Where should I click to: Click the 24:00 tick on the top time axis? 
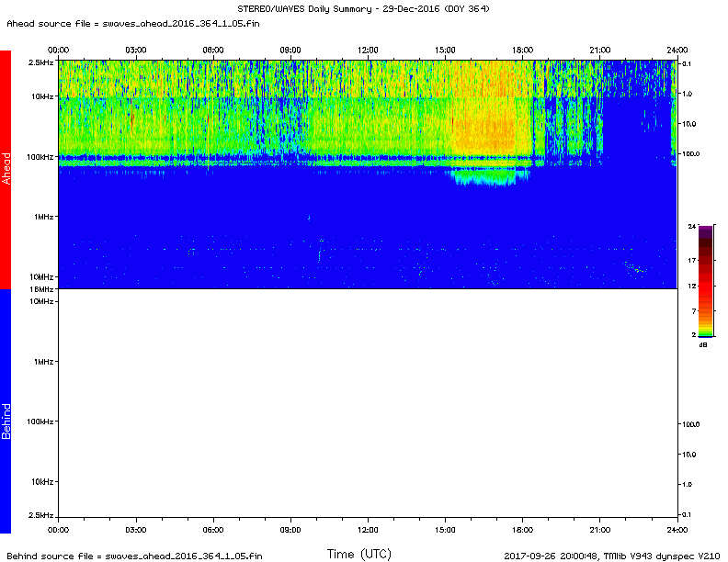tap(677, 49)
